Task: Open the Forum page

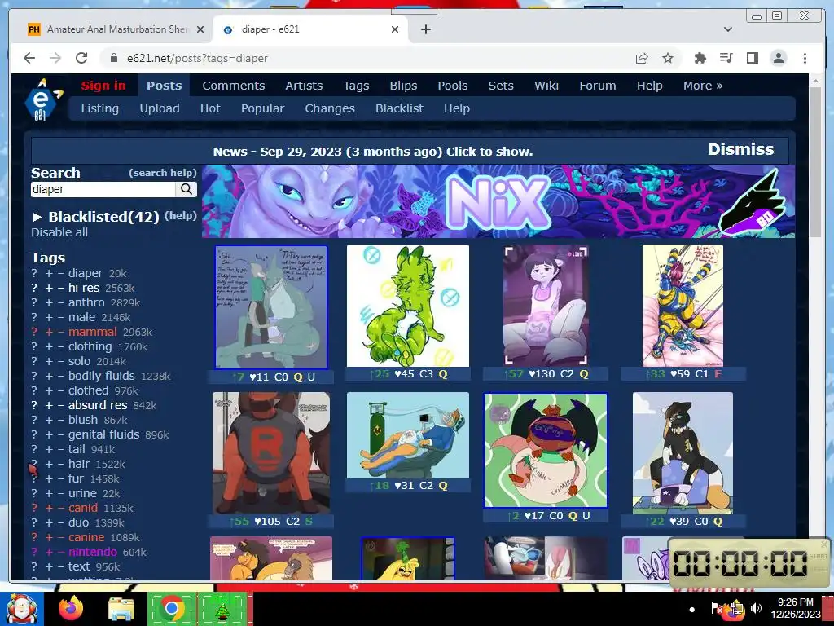Action: 597,86
